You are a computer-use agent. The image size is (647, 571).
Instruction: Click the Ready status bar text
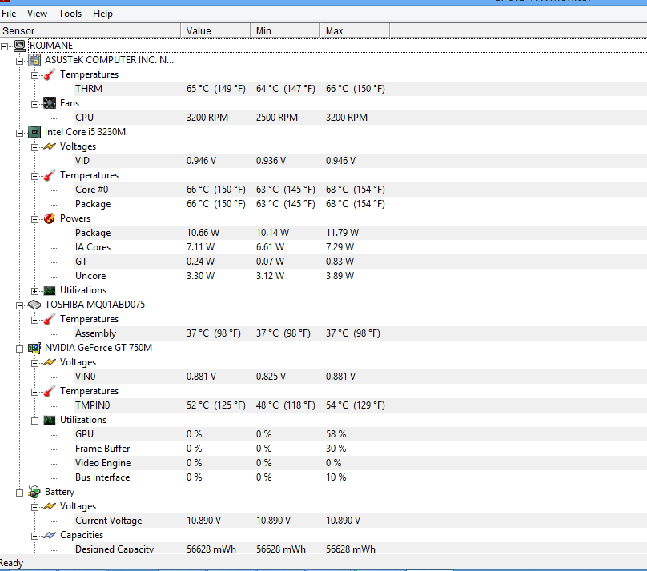click(x=11, y=563)
